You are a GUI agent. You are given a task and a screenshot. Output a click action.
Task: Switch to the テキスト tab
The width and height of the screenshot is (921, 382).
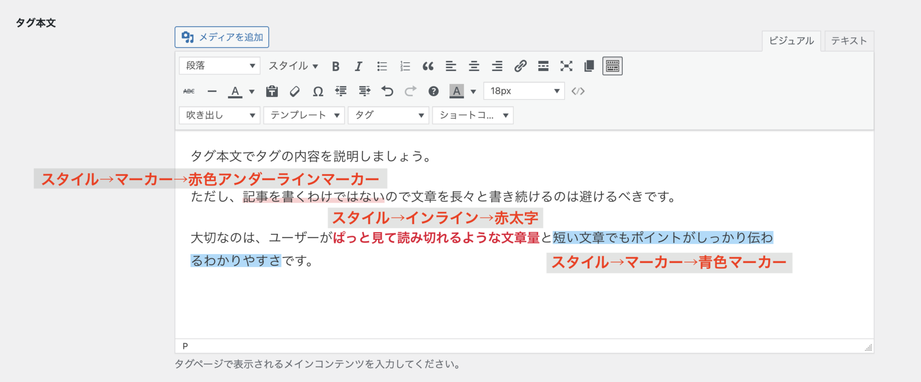[x=849, y=41]
